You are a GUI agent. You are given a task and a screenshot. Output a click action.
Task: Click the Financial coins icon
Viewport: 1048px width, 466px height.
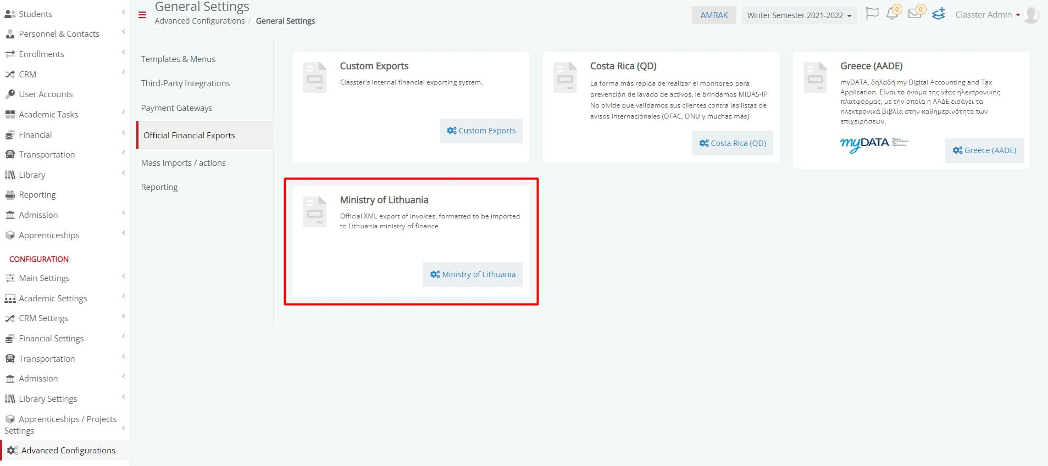[10, 135]
